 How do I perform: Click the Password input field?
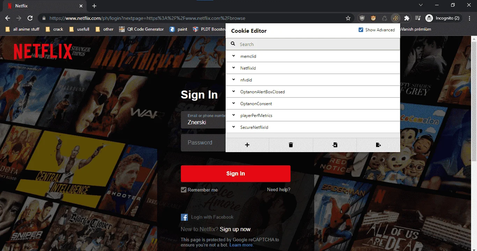coord(203,143)
